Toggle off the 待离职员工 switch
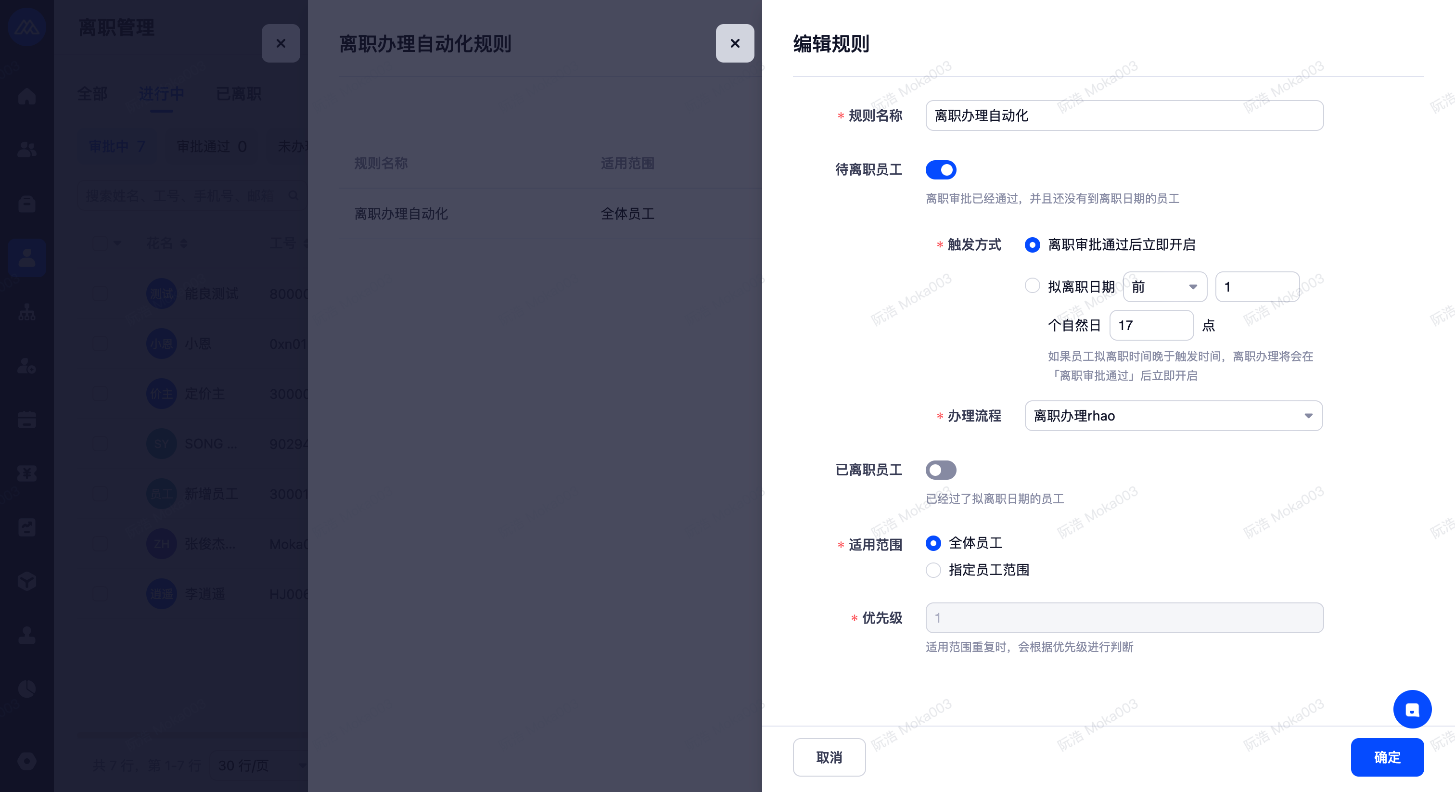The height and width of the screenshot is (792, 1455). click(x=941, y=169)
